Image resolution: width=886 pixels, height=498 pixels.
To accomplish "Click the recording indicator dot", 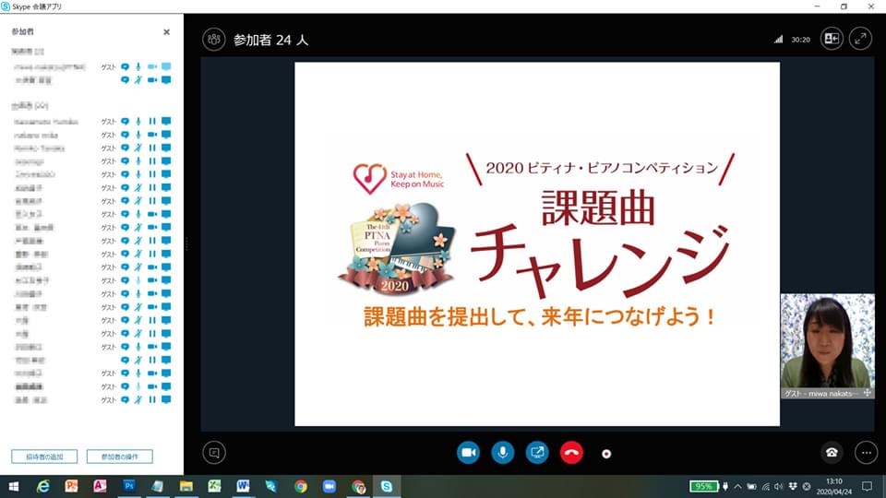I will tap(606, 454).
